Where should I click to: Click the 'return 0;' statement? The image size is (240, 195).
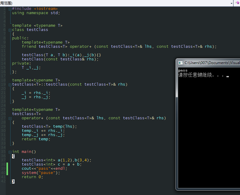tap(33, 177)
